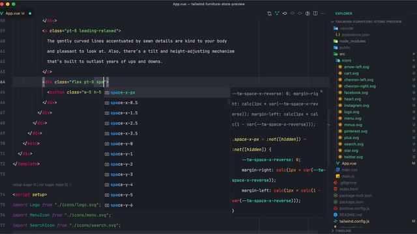417x234 pixels.
Task: Choose space-x-1.5 autocomplete suggestion
Action: [167, 113]
